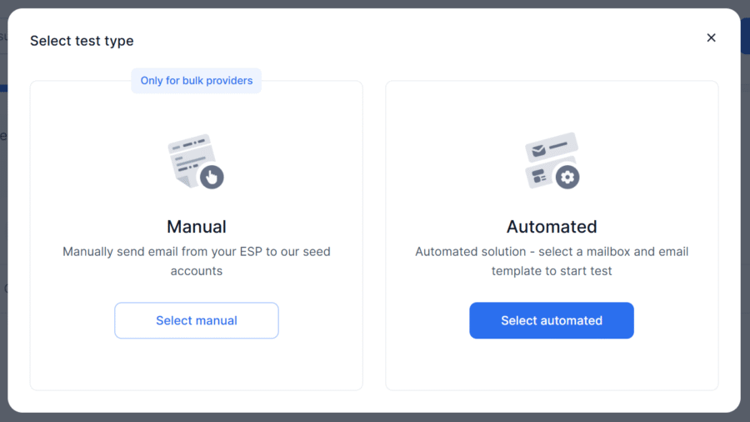Click the Manual test document illustration

coord(192,161)
